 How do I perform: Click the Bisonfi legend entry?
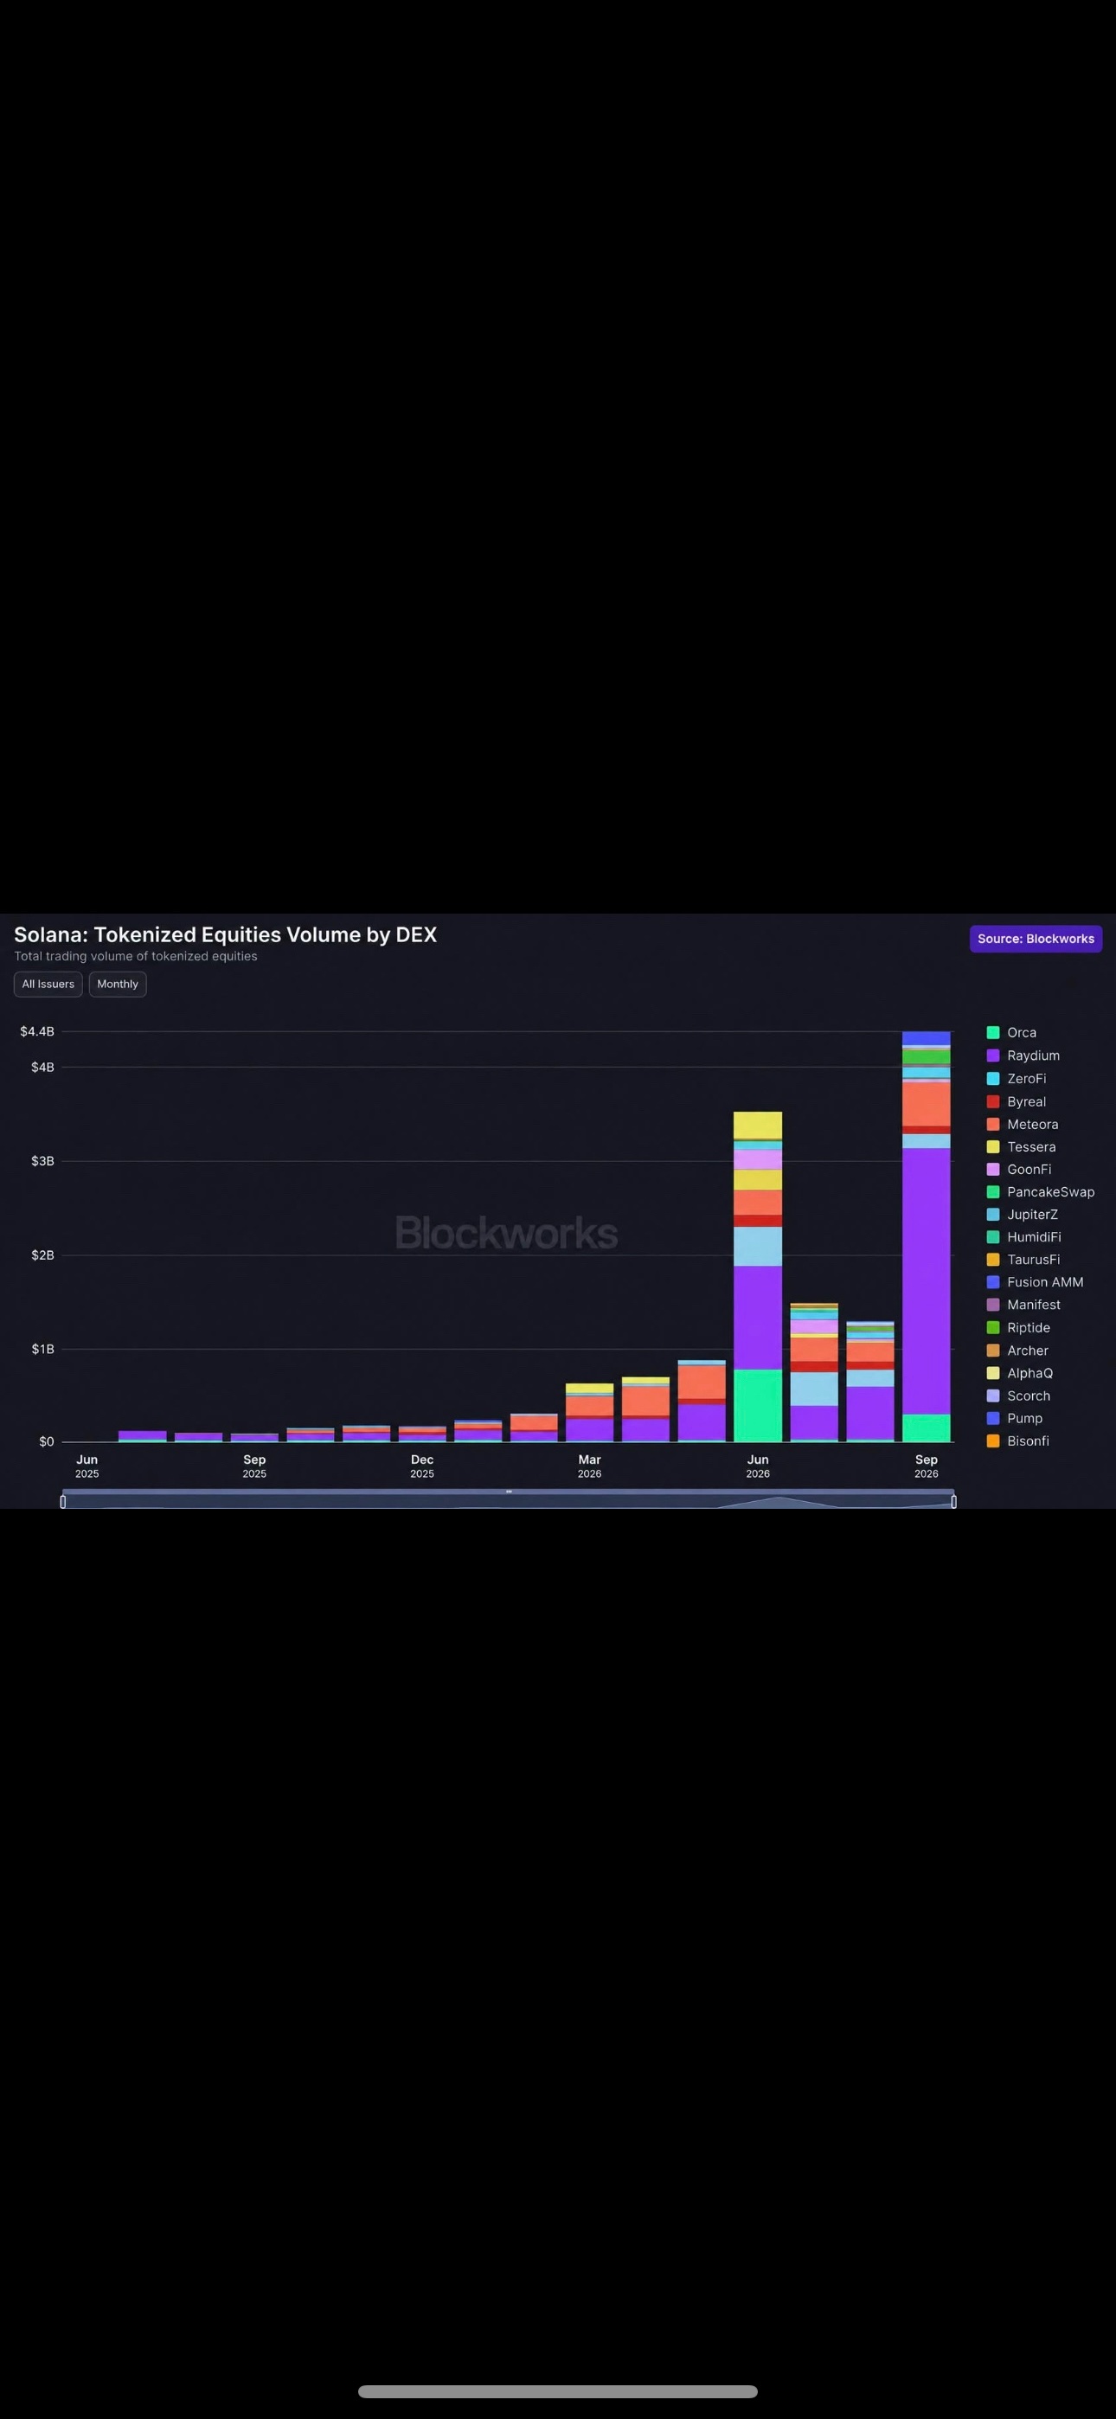click(x=1017, y=1440)
